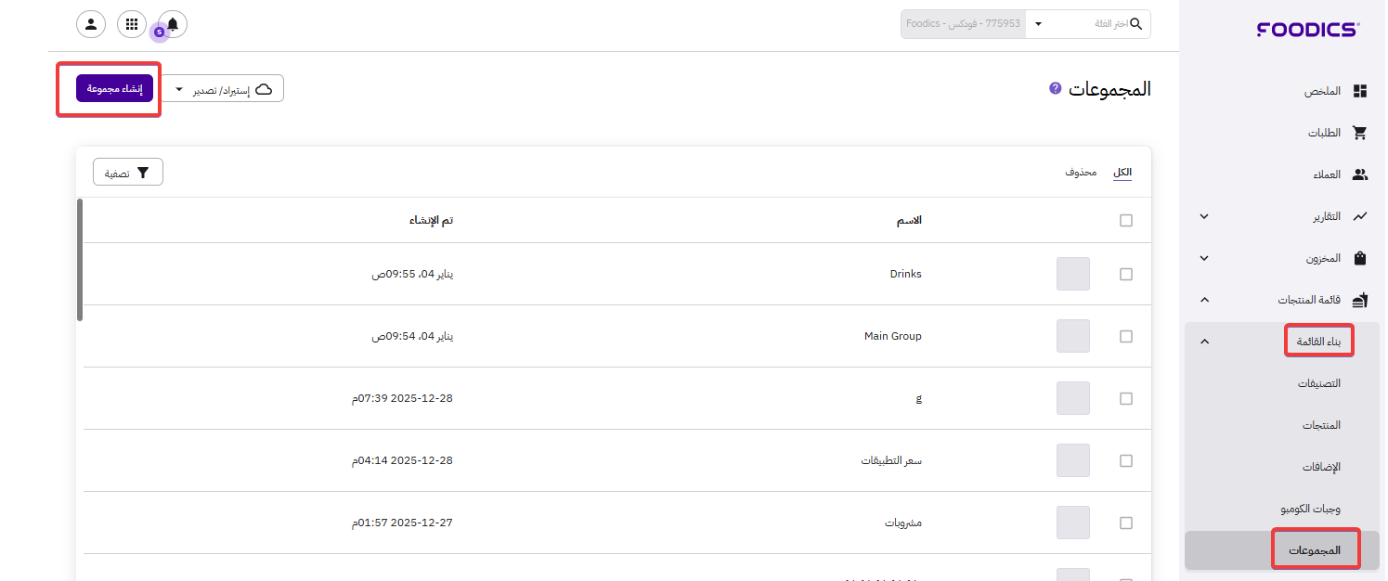Click the table's vertical scrollbar
This screenshot has width=1388, height=581.
tap(80, 260)
